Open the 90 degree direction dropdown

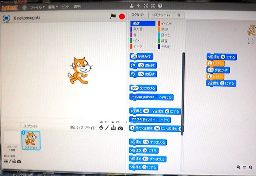(x=137, y=88)
